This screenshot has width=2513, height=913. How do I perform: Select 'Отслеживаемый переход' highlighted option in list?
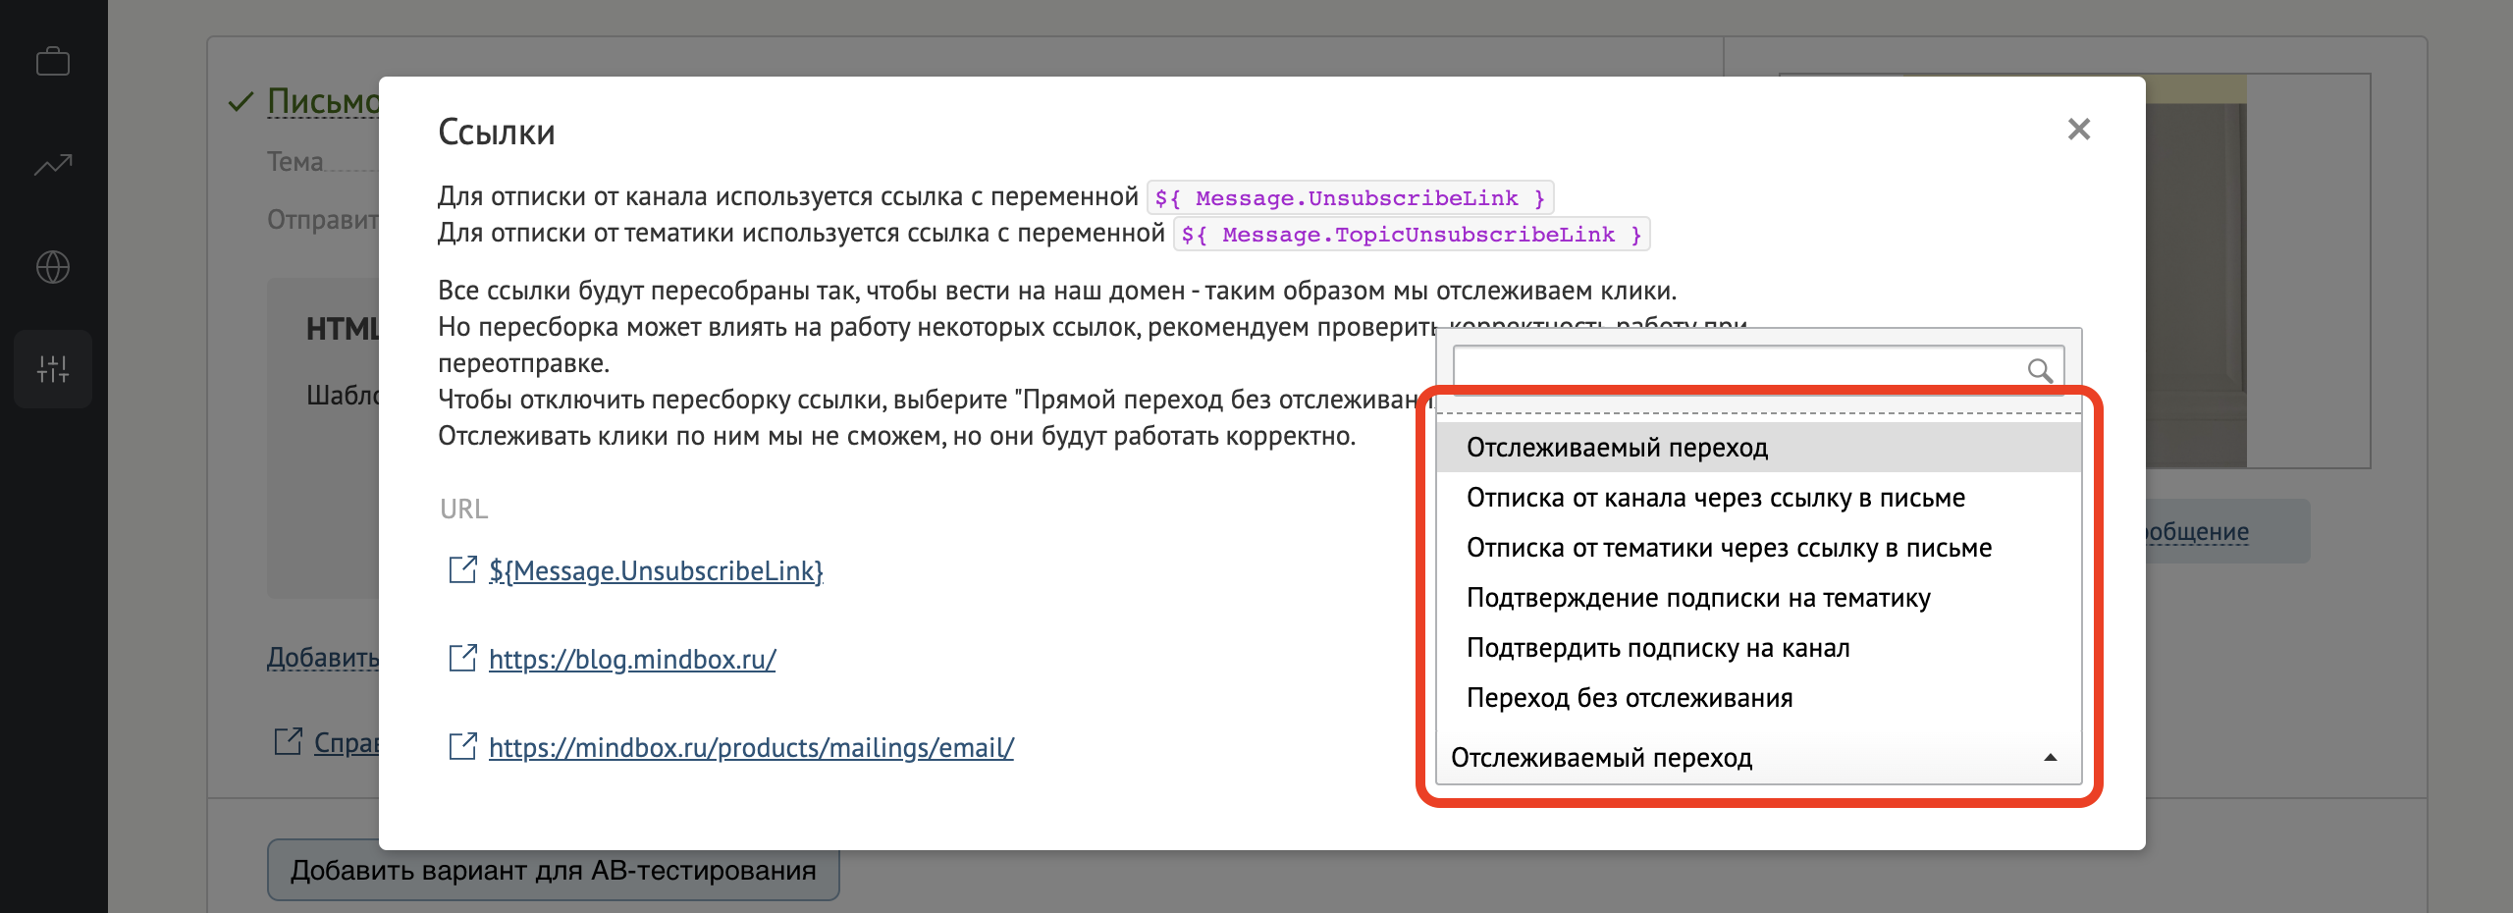[x=1758, y=448]
